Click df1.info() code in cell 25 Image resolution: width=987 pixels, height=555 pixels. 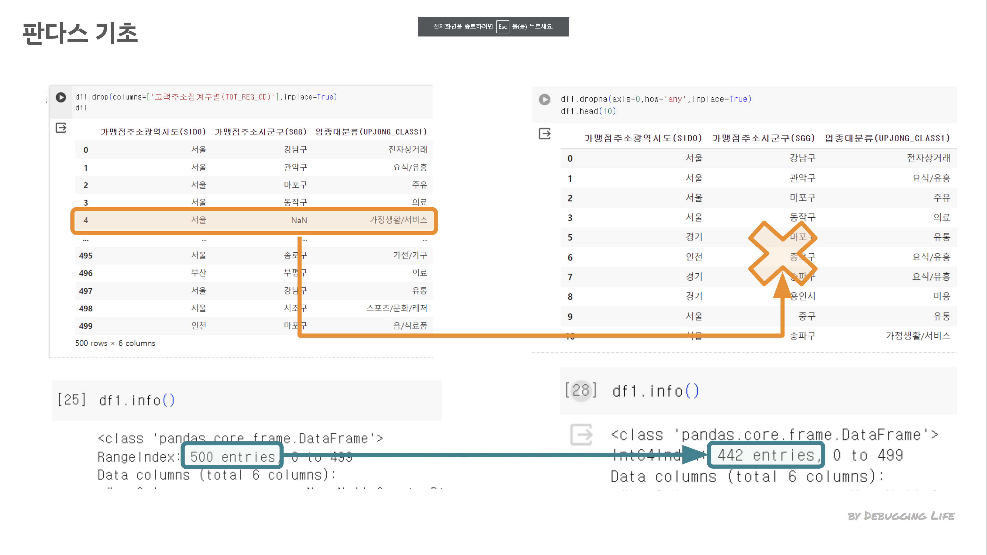(137, 400)
